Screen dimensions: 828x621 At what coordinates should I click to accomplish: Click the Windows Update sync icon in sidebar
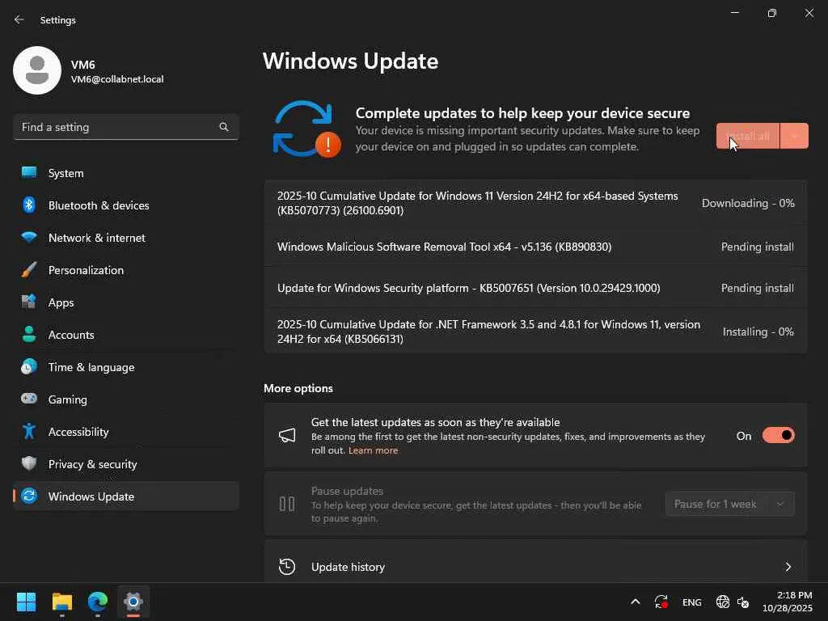pyautogui.click(x=29, y=496)
